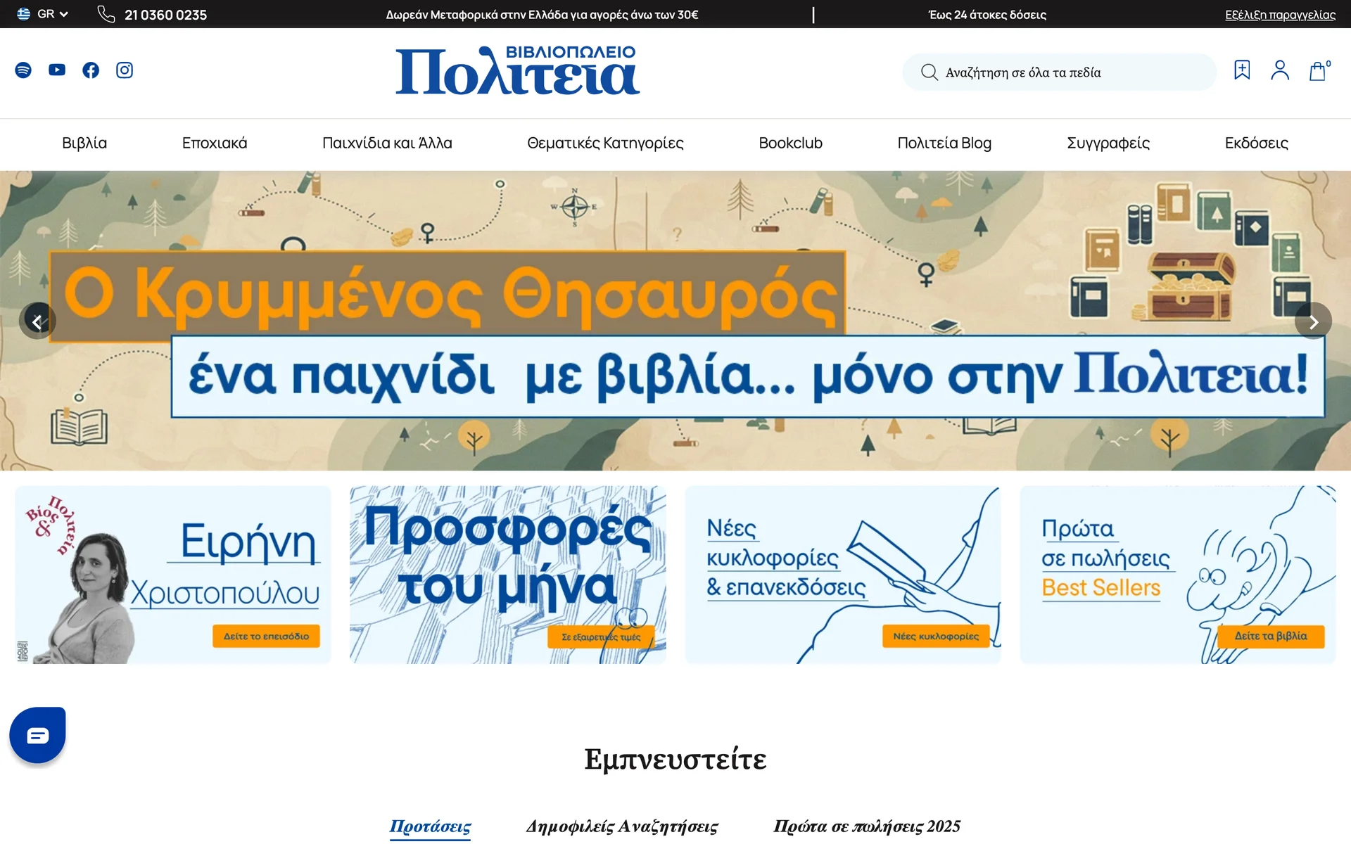
Task: Advance the carousel with the right arrow
Action: click(1313, 321)
